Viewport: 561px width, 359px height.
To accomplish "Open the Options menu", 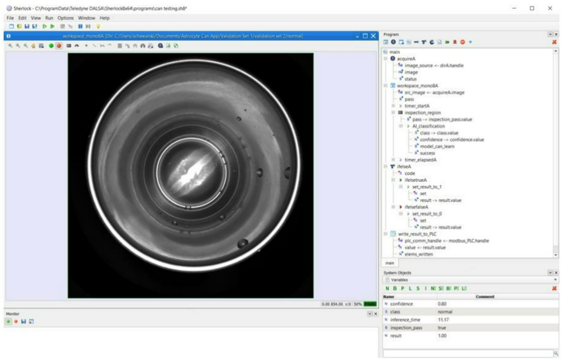I will [x=66, y=18].
